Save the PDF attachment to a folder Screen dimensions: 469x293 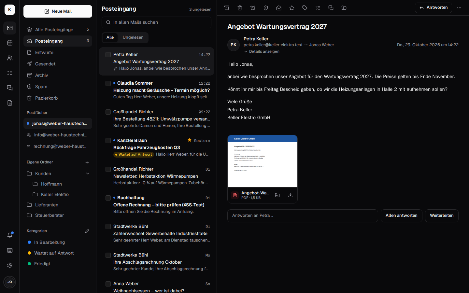click(277, 195)
